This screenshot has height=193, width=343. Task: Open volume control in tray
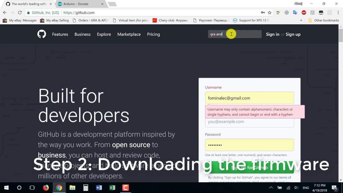click(x=296, y=188)
